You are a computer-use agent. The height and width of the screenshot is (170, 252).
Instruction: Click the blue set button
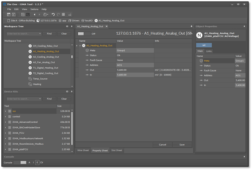click(204, 45)
